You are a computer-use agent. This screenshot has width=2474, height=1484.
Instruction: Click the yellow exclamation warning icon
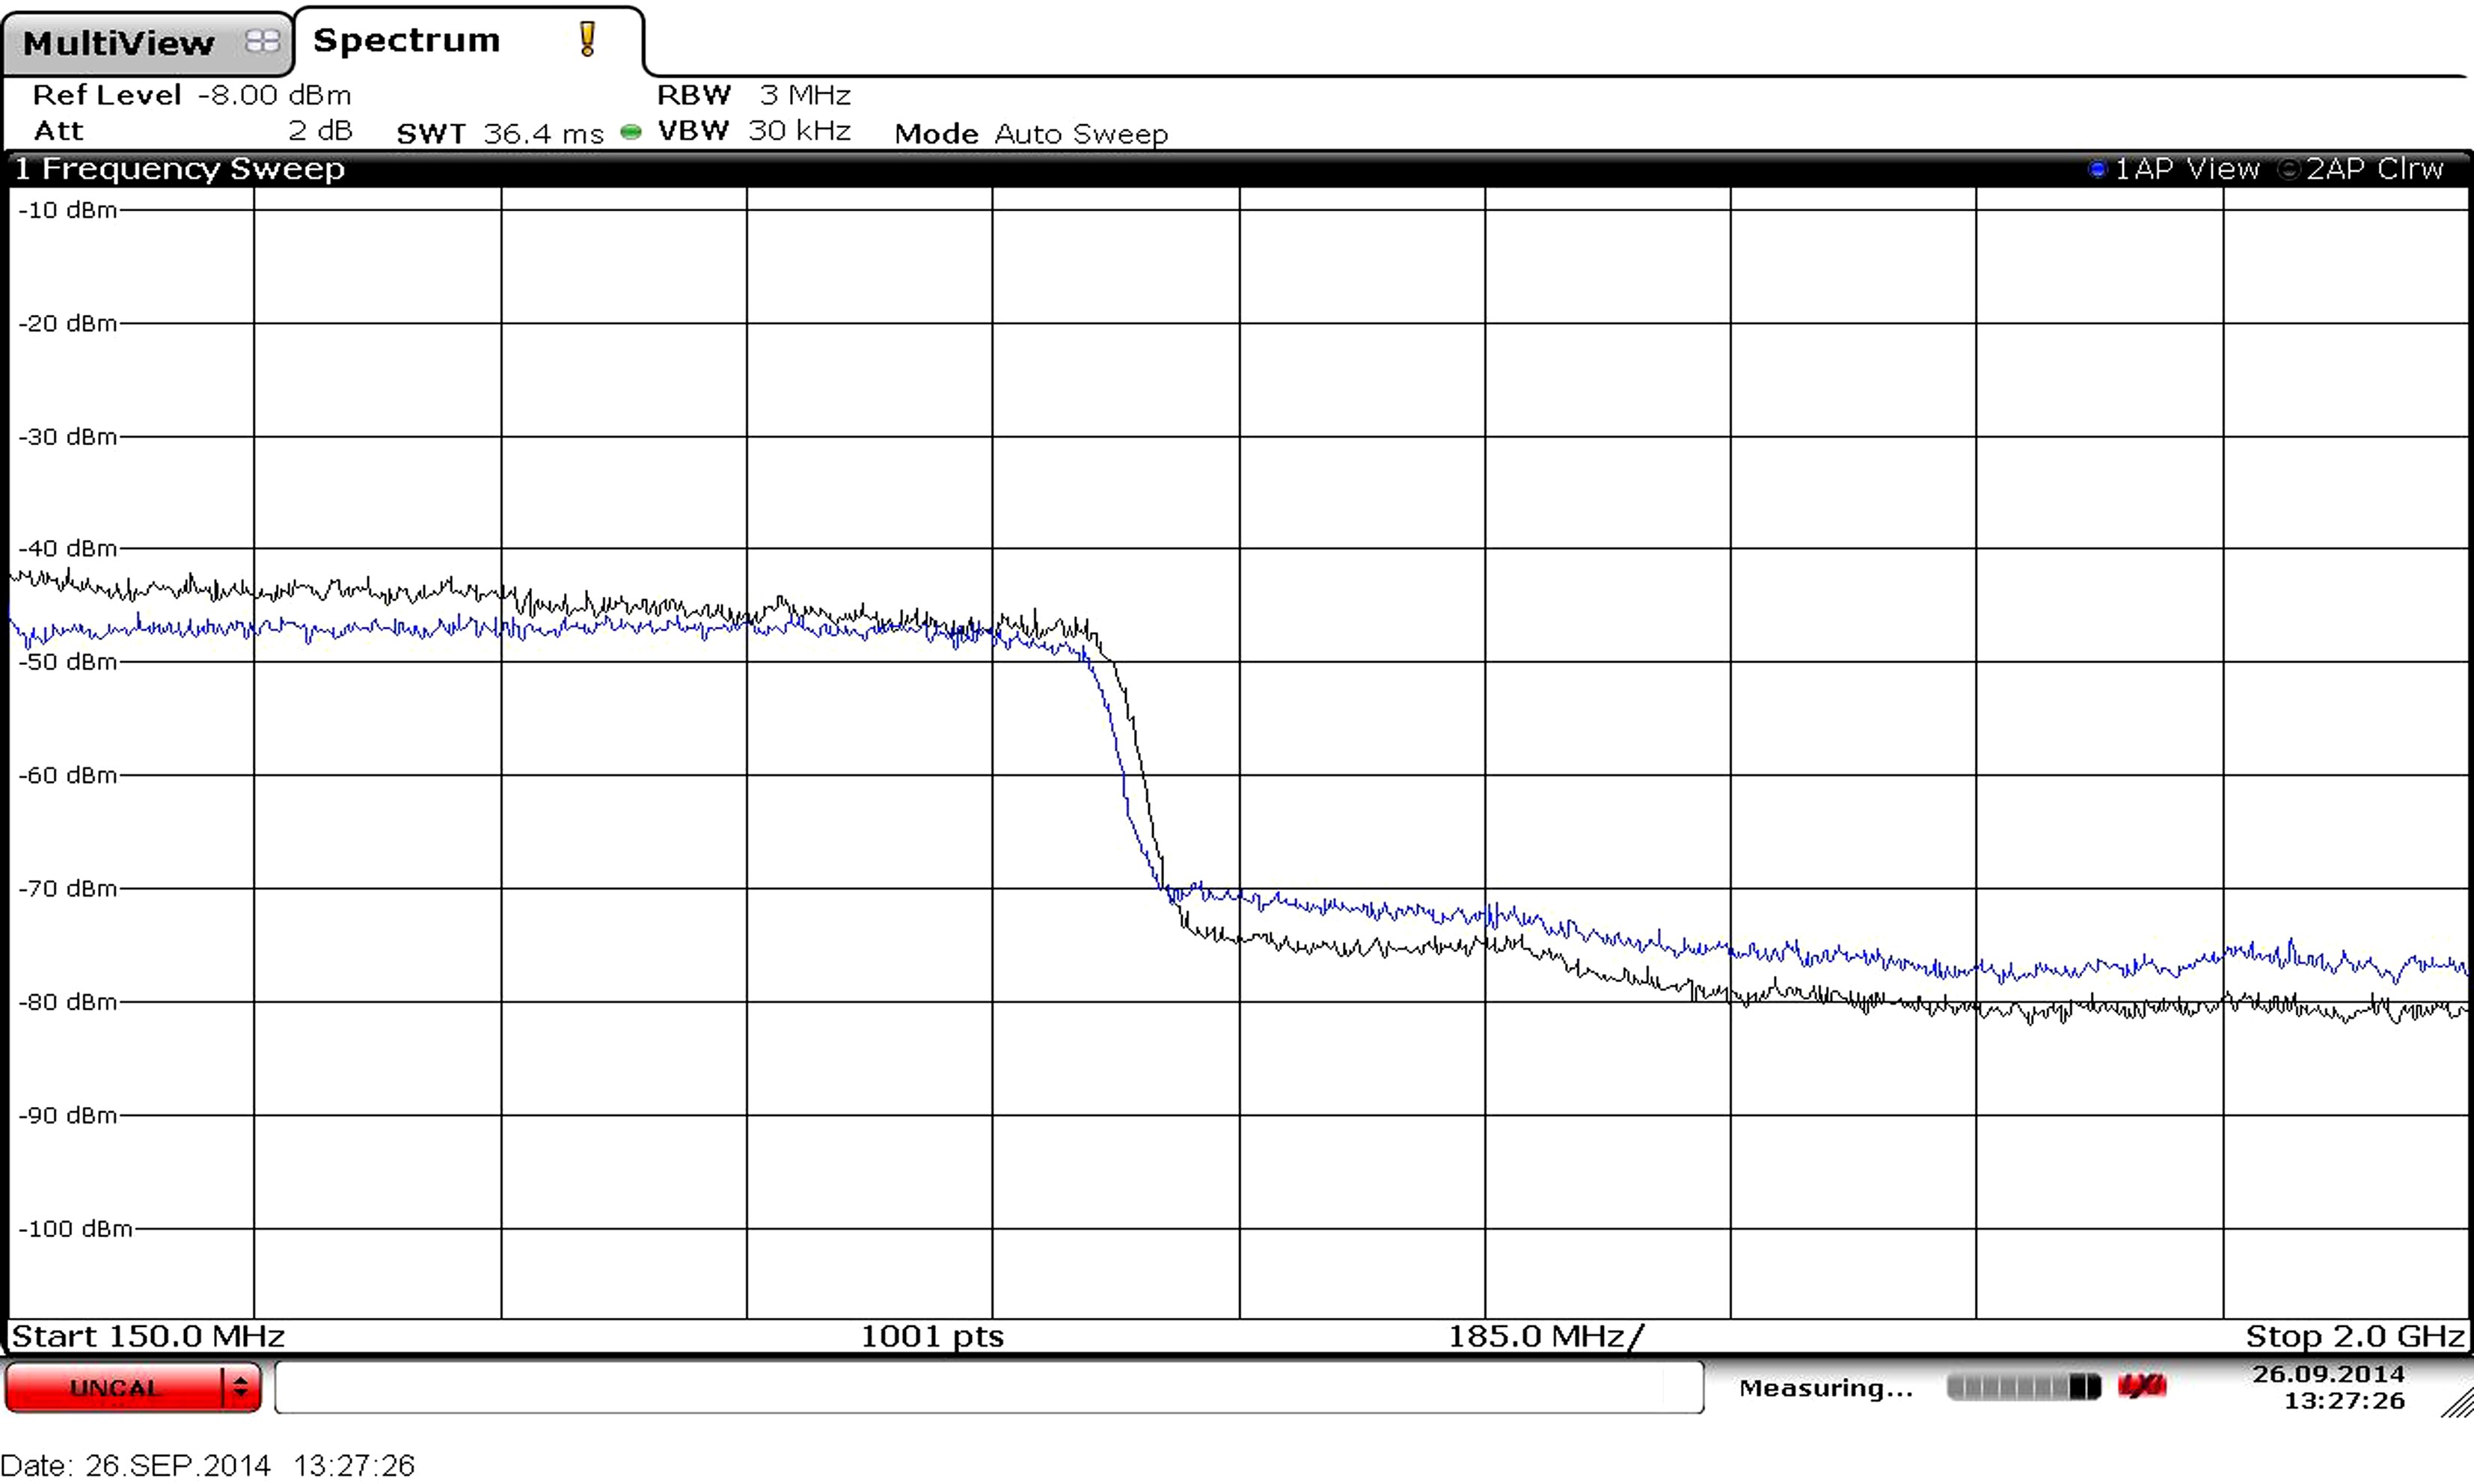(x=587, y=39)
